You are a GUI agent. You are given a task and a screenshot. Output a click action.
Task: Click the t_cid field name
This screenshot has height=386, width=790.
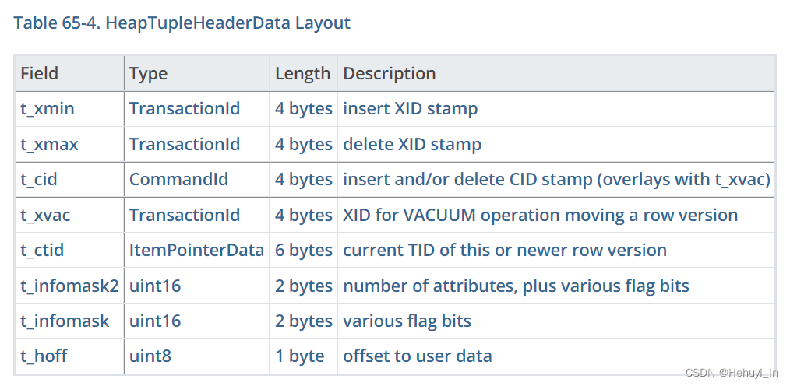[39, 180]
